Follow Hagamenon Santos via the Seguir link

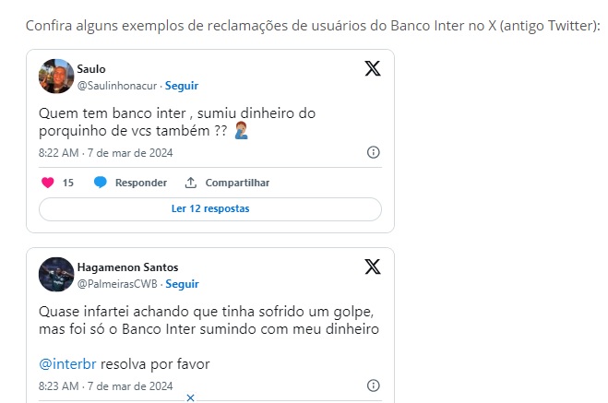click(182, 284)
